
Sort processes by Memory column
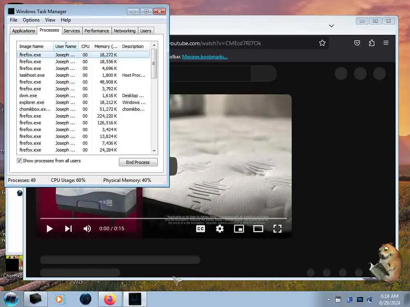click(x=106, y=46)
